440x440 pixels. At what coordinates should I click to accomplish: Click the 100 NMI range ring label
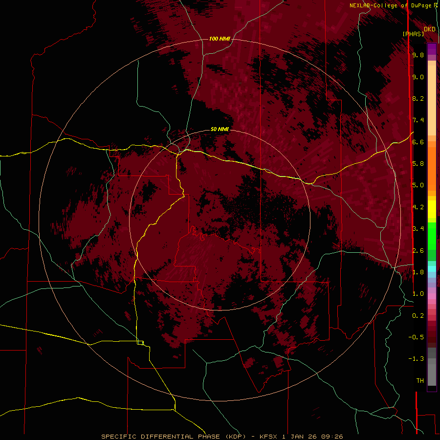point(220,39)
